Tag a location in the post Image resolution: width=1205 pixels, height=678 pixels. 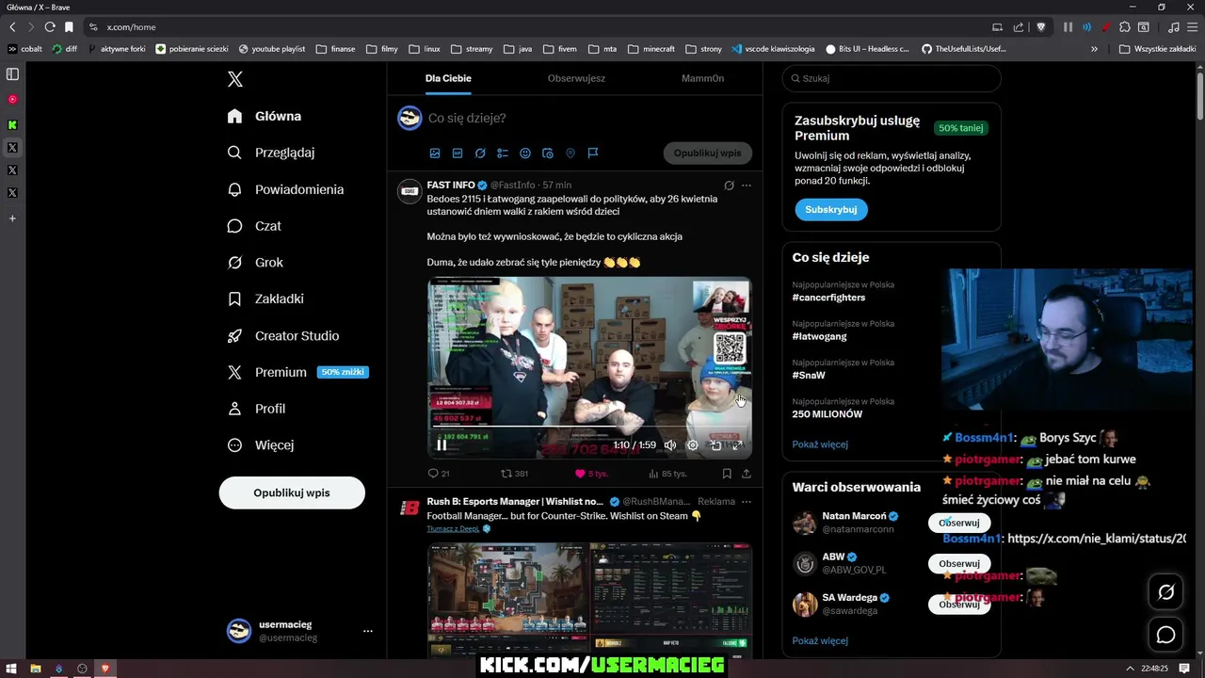click(570, 153)
